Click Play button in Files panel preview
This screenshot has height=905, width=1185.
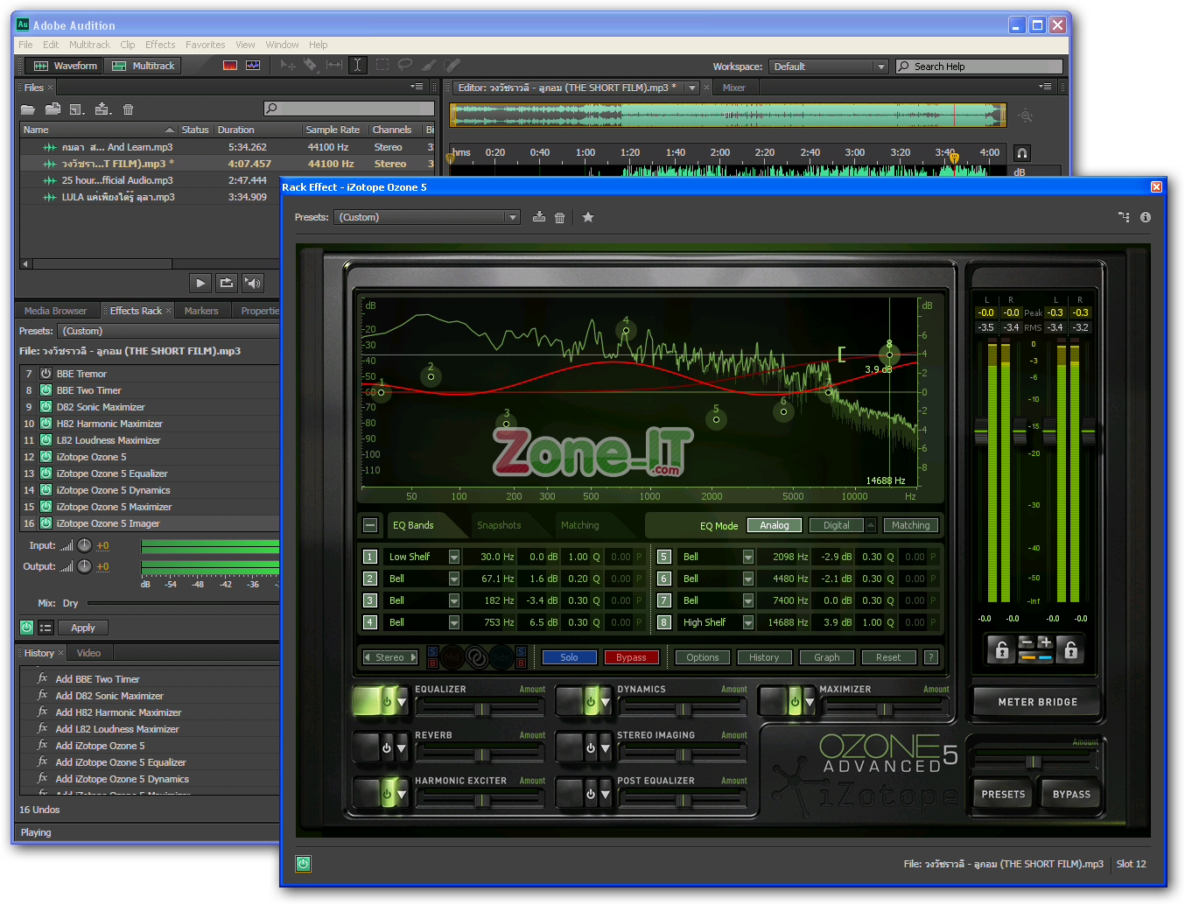point(200,283)
